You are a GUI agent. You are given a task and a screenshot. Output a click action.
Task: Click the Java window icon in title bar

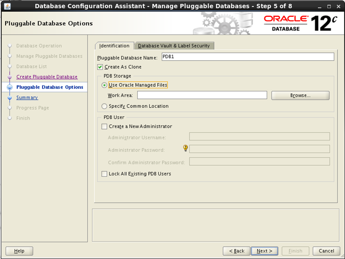point(7,7)
